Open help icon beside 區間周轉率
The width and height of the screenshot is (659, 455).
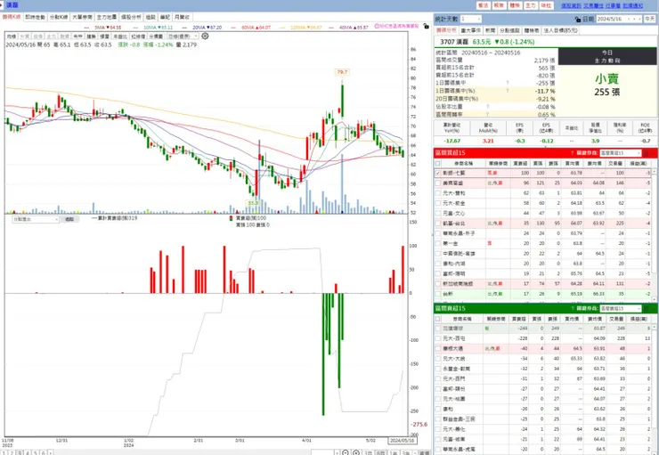click(x=487, y=114)
